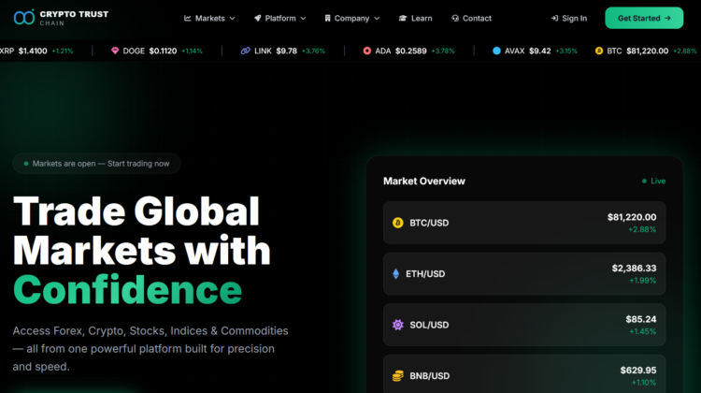
Task: Click the Sign In arrow icon
Action: coord(554,19)
